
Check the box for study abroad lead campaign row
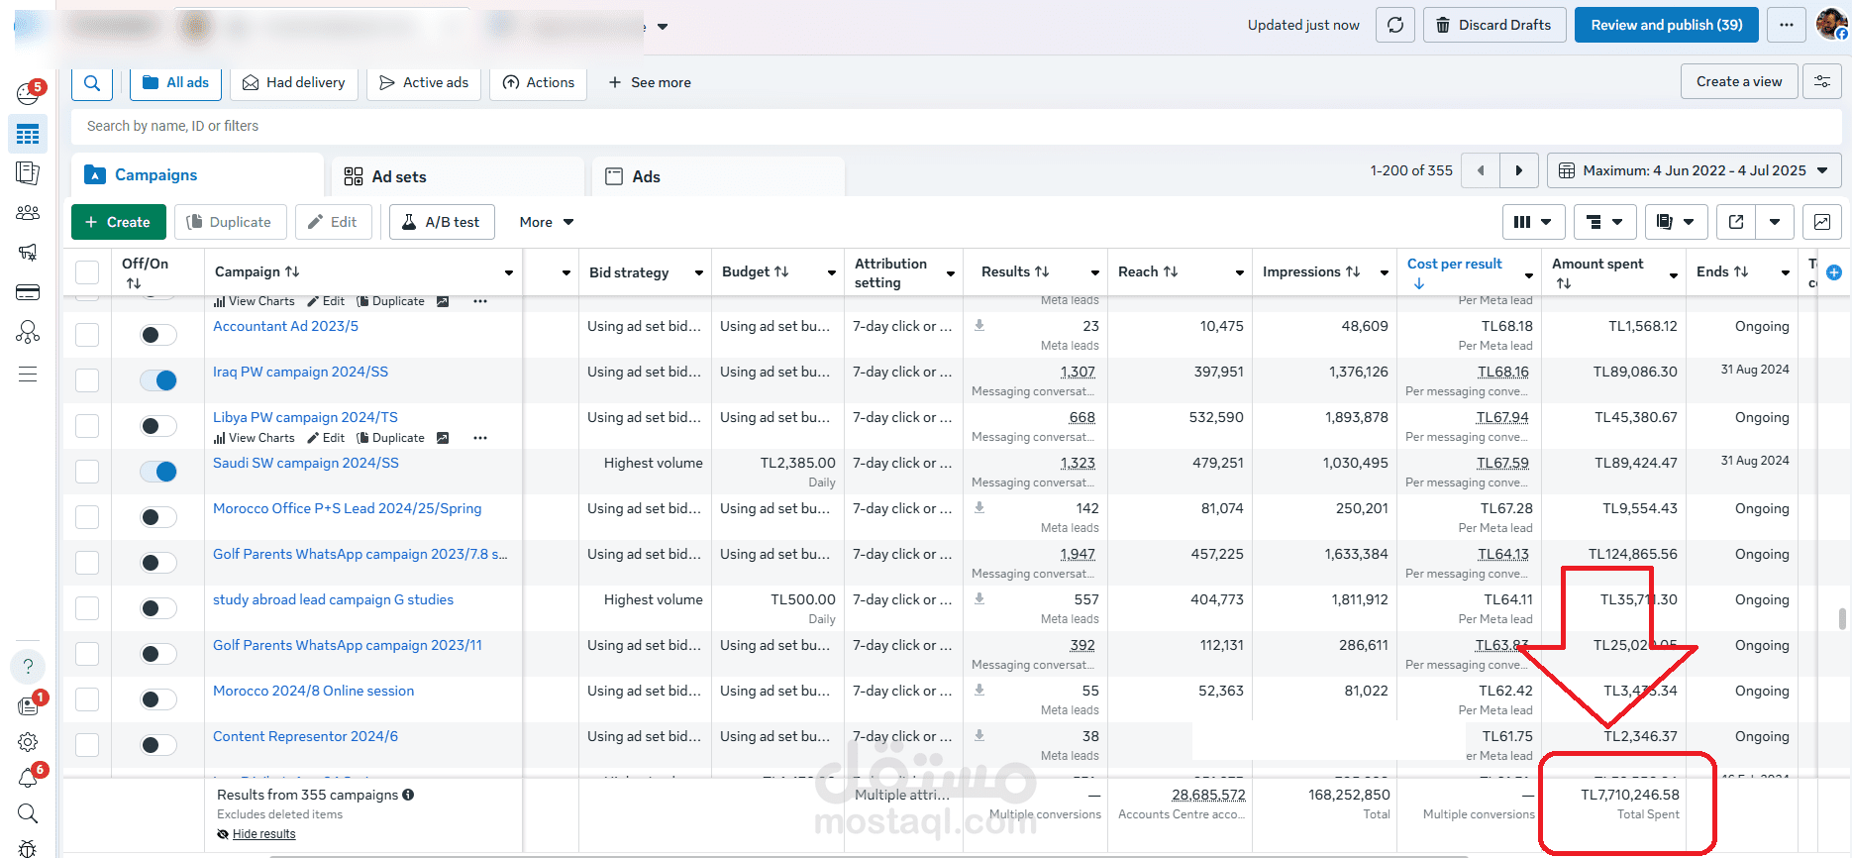87,608
